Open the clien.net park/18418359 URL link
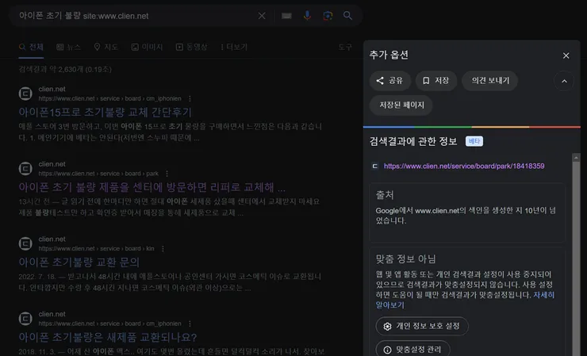587x356 pixels. coord(464,166)
